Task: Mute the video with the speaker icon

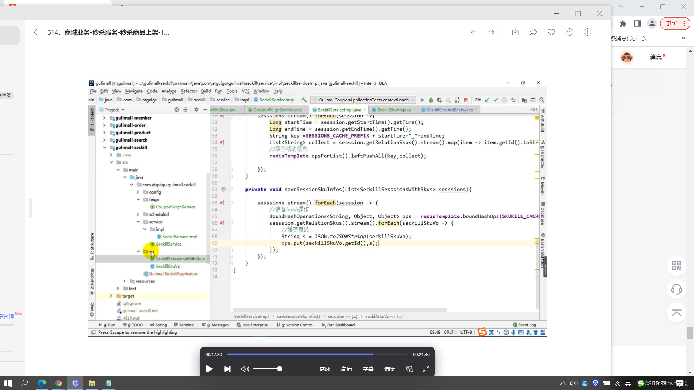Action: (245, 369)
